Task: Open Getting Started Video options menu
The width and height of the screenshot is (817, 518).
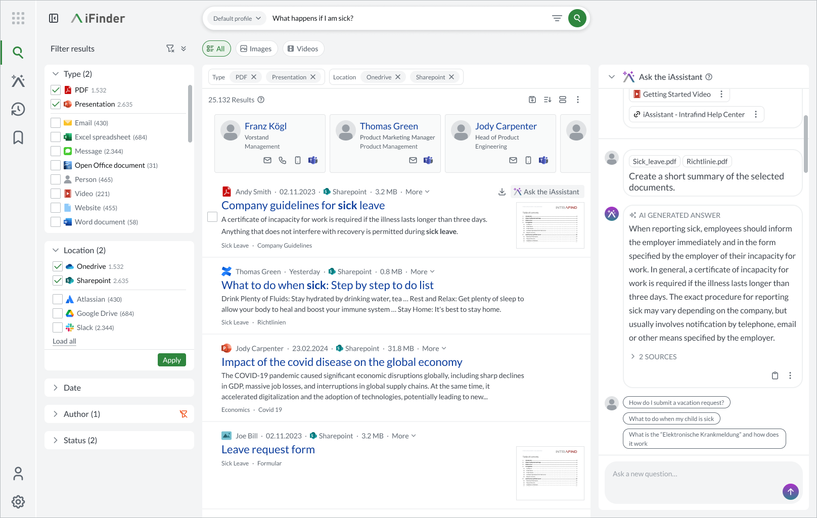Action: (x=721, y=94)
